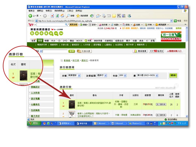Add the rank 1 book with 放入購物車
This screenshot has width=196, height=147.
pos(161,104)
